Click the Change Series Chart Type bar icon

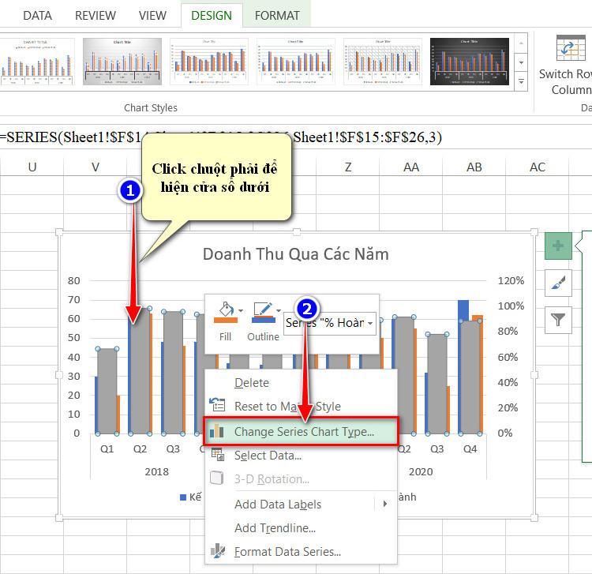coord(217,431)
